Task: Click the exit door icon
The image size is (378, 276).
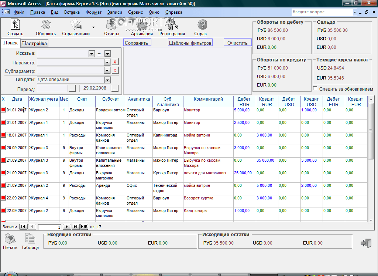Action: coord(366,243)
